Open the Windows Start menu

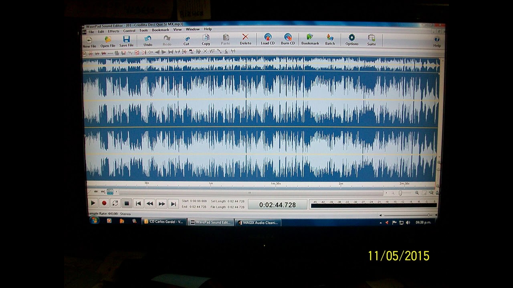95,220
